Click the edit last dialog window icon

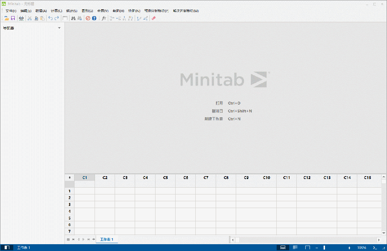point(65,18)
